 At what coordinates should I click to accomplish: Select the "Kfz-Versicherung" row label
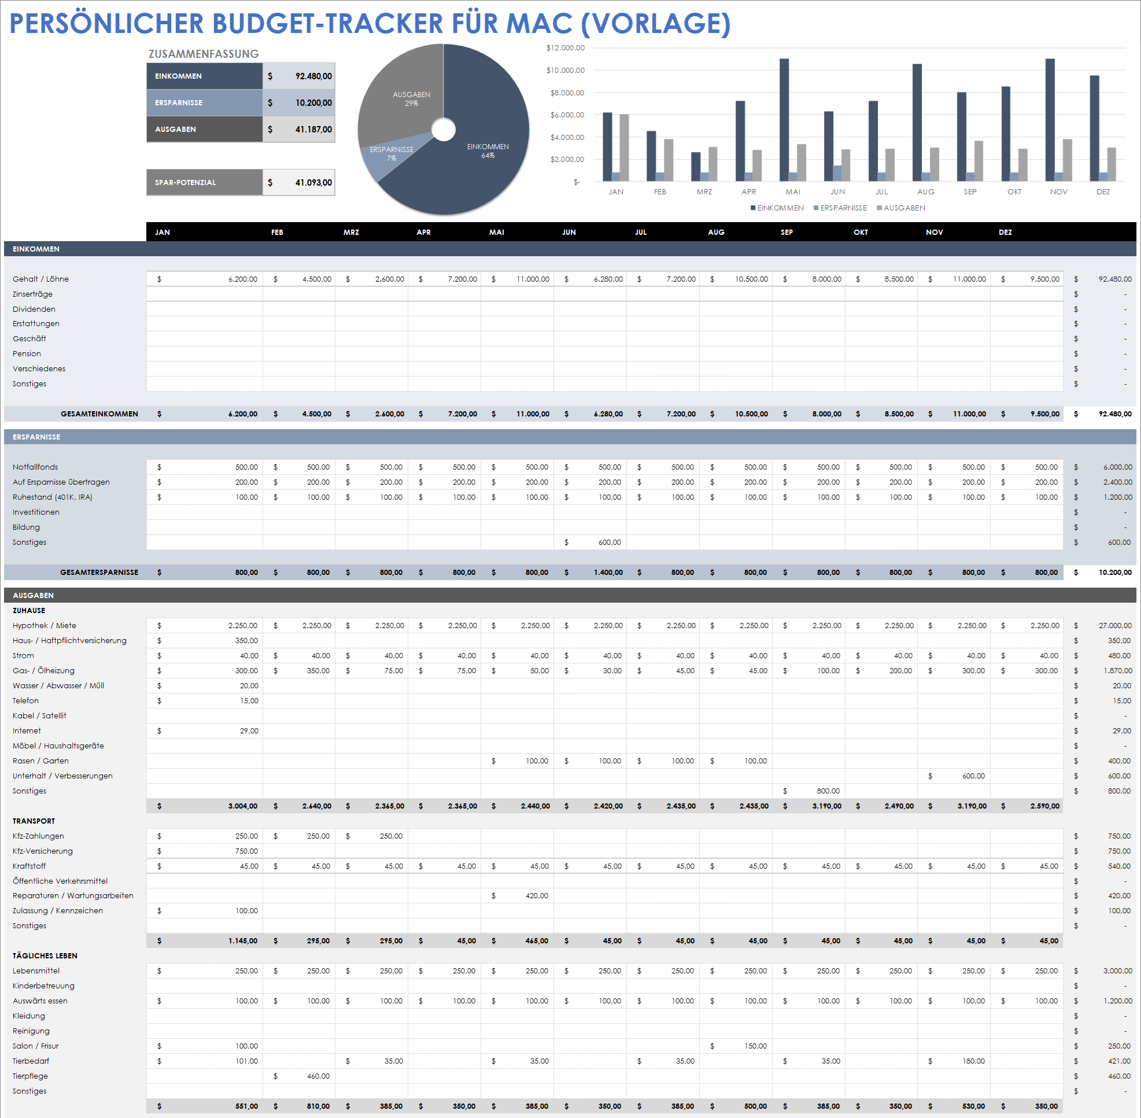[x=42, y=851]
